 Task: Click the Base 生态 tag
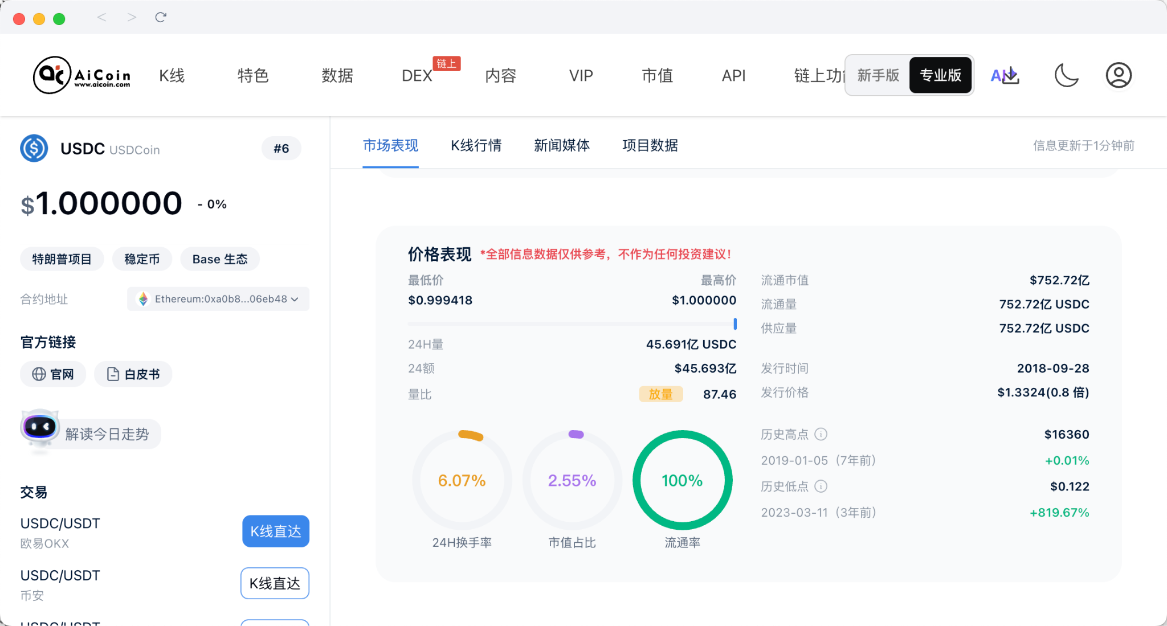click(220, 259)
